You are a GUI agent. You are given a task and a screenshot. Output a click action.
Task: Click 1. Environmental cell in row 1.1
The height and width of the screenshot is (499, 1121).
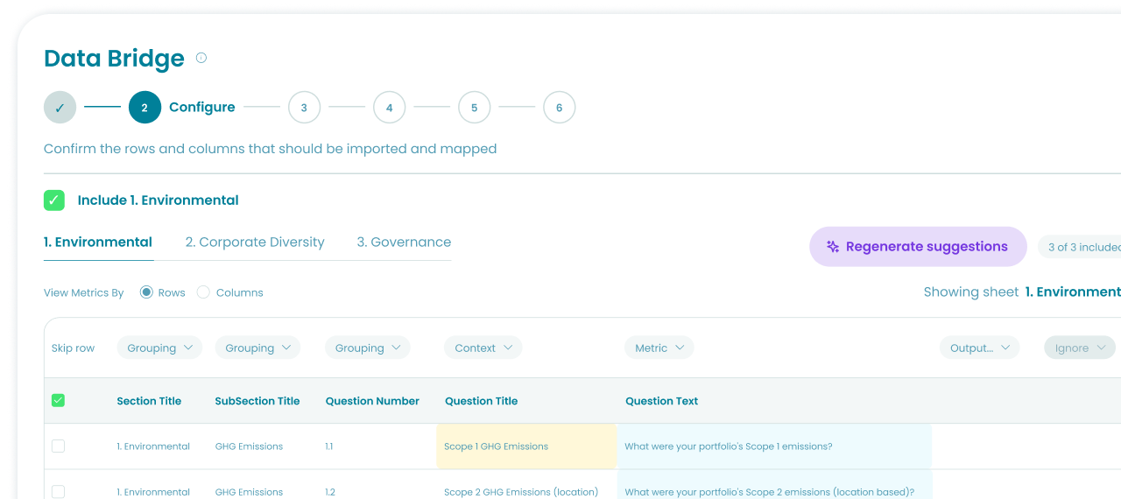(153, 446)
